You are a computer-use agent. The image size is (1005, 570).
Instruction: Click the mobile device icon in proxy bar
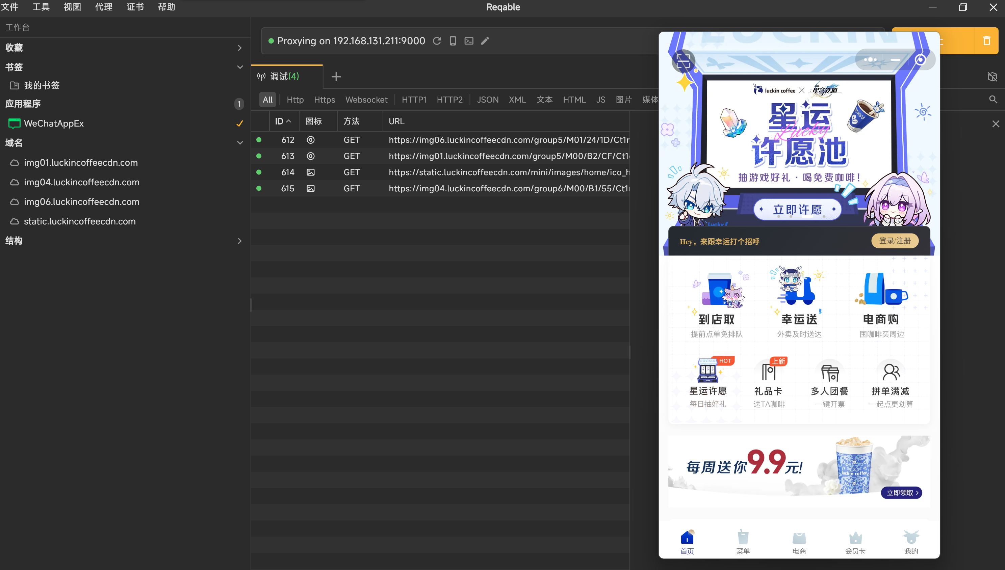[453, 41]
